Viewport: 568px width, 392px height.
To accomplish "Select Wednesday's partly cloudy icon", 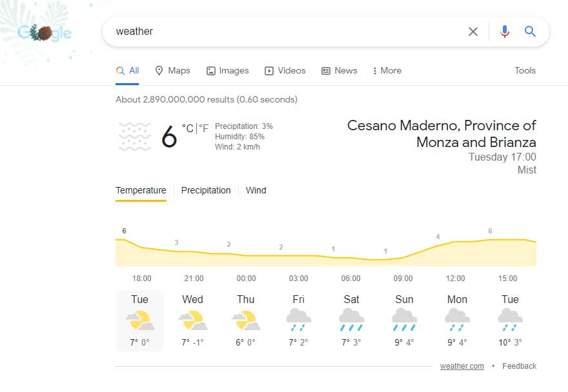I will tap(192, 318).
